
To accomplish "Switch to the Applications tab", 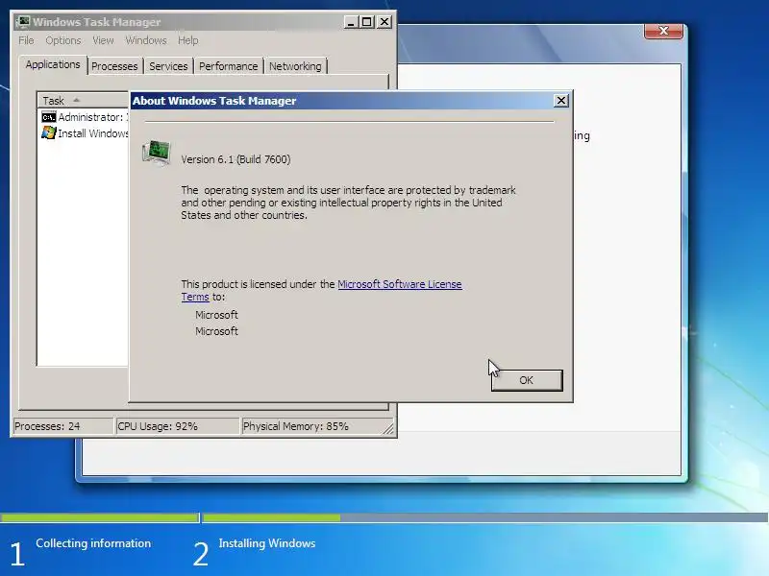I will (x=53, y=64).
